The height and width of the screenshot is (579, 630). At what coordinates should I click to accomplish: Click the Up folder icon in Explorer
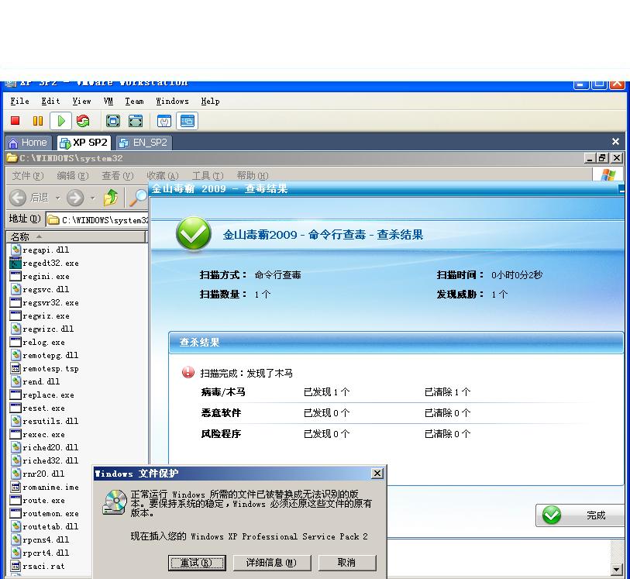coord(111,198)
